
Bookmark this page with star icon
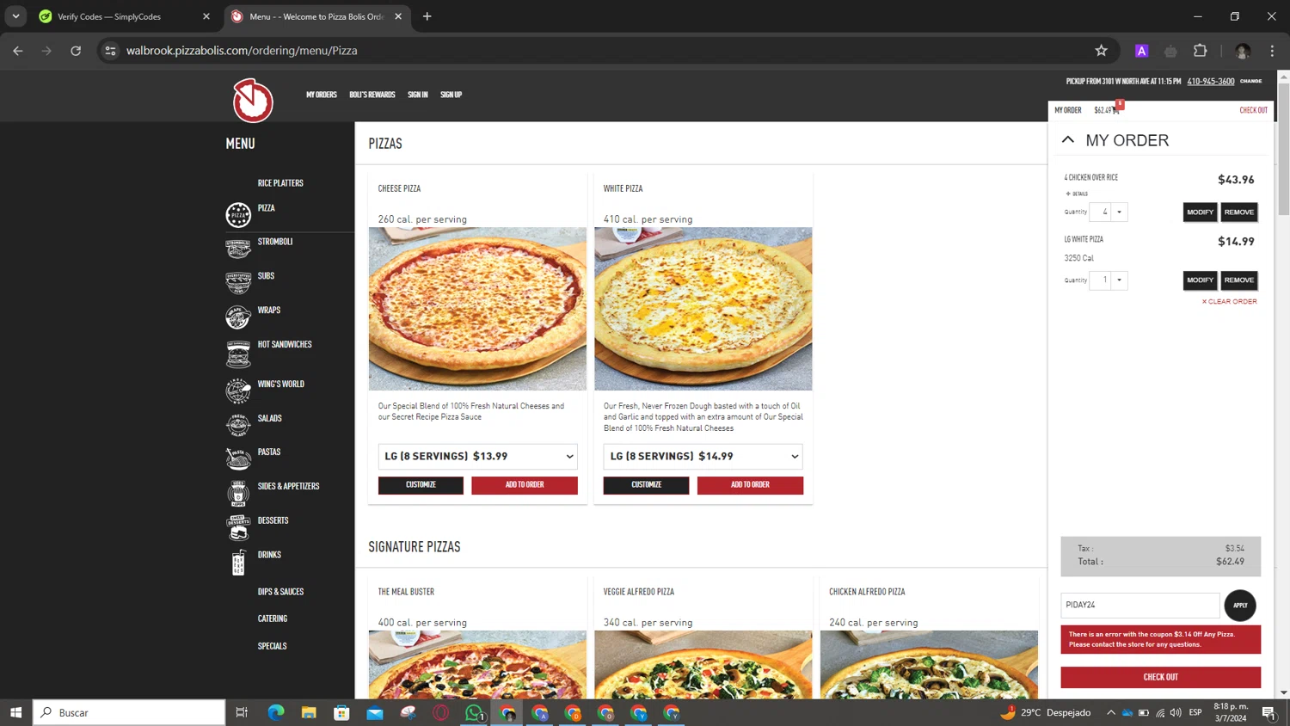click(1101, 51)
